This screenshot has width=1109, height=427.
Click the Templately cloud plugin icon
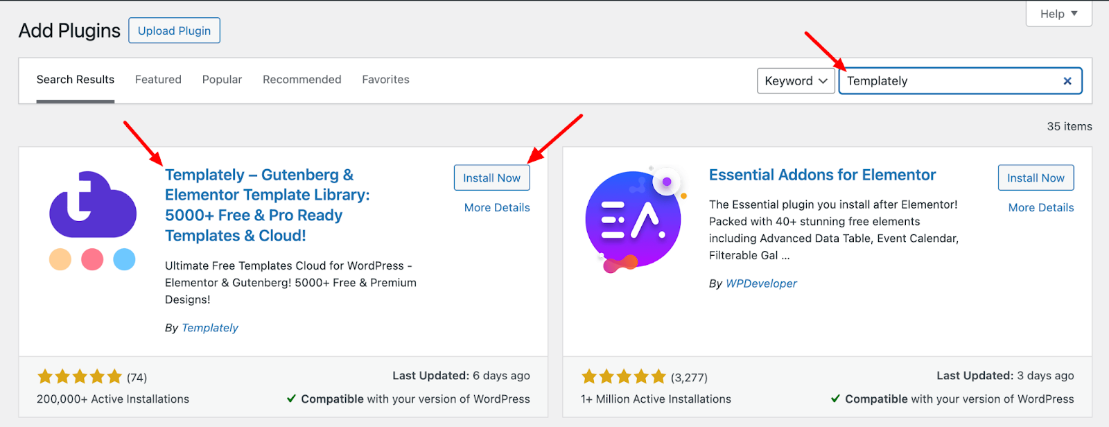(92, 220)
